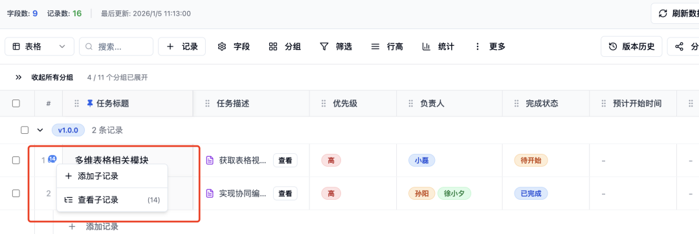Click the 小磊 assignee tag

422,160
